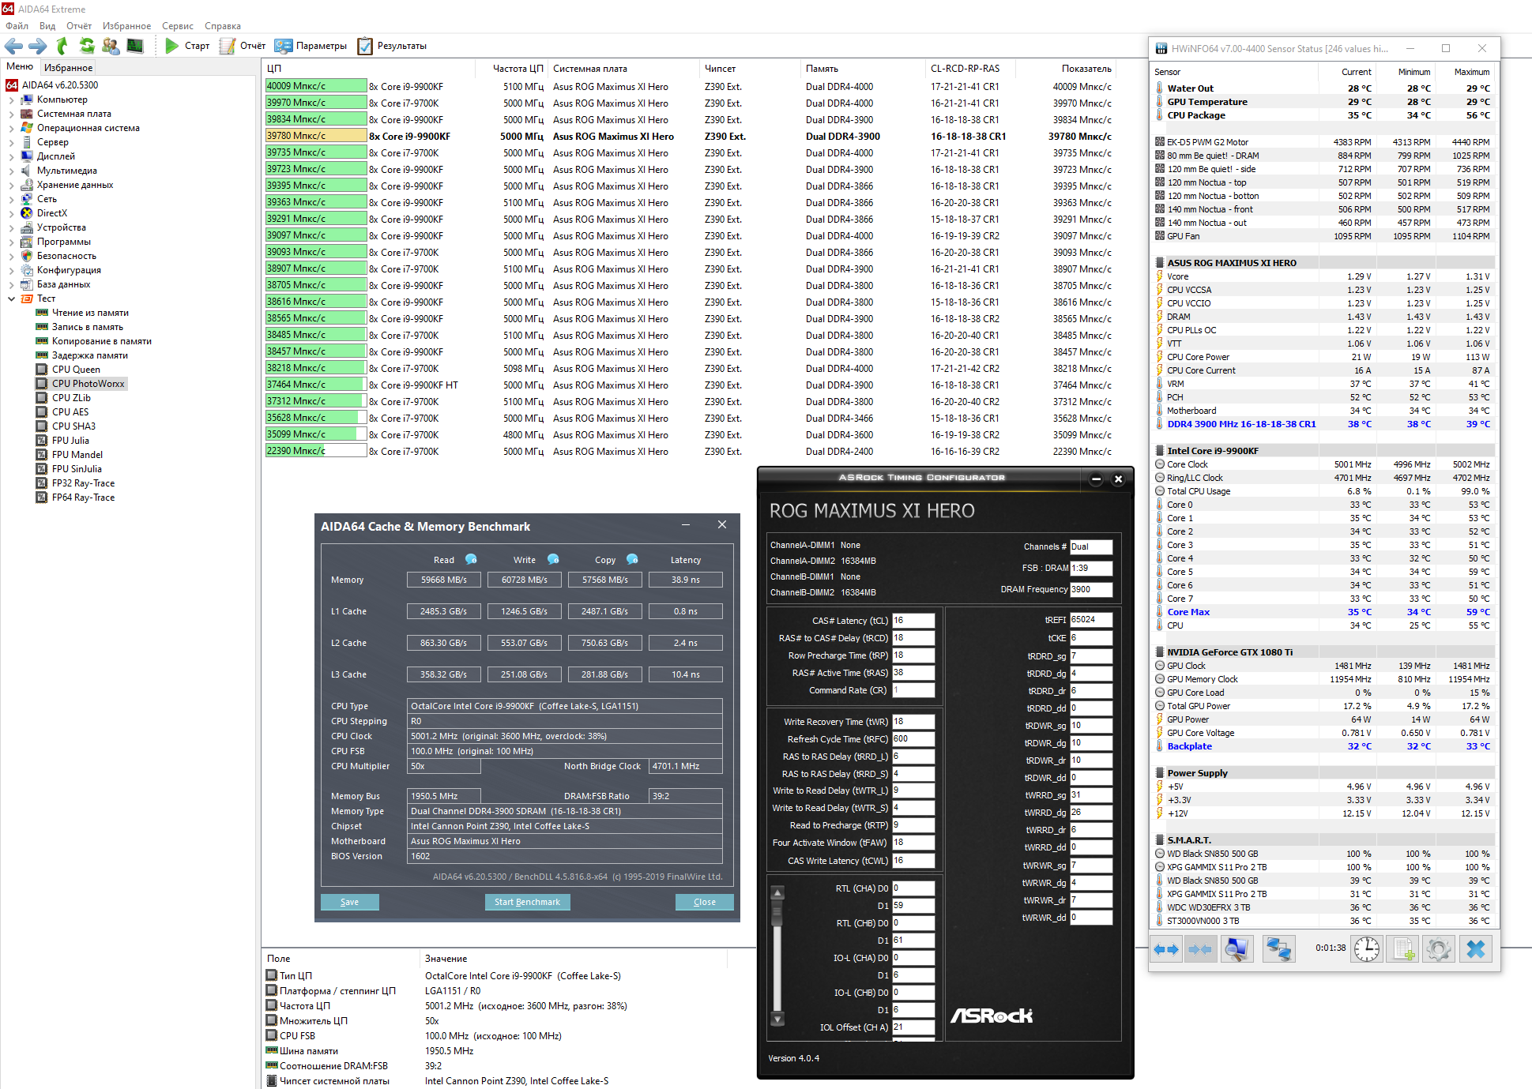Click the Results clipboard icon
Viewport: 1532px width, 1089px height.
pos(365,46)
